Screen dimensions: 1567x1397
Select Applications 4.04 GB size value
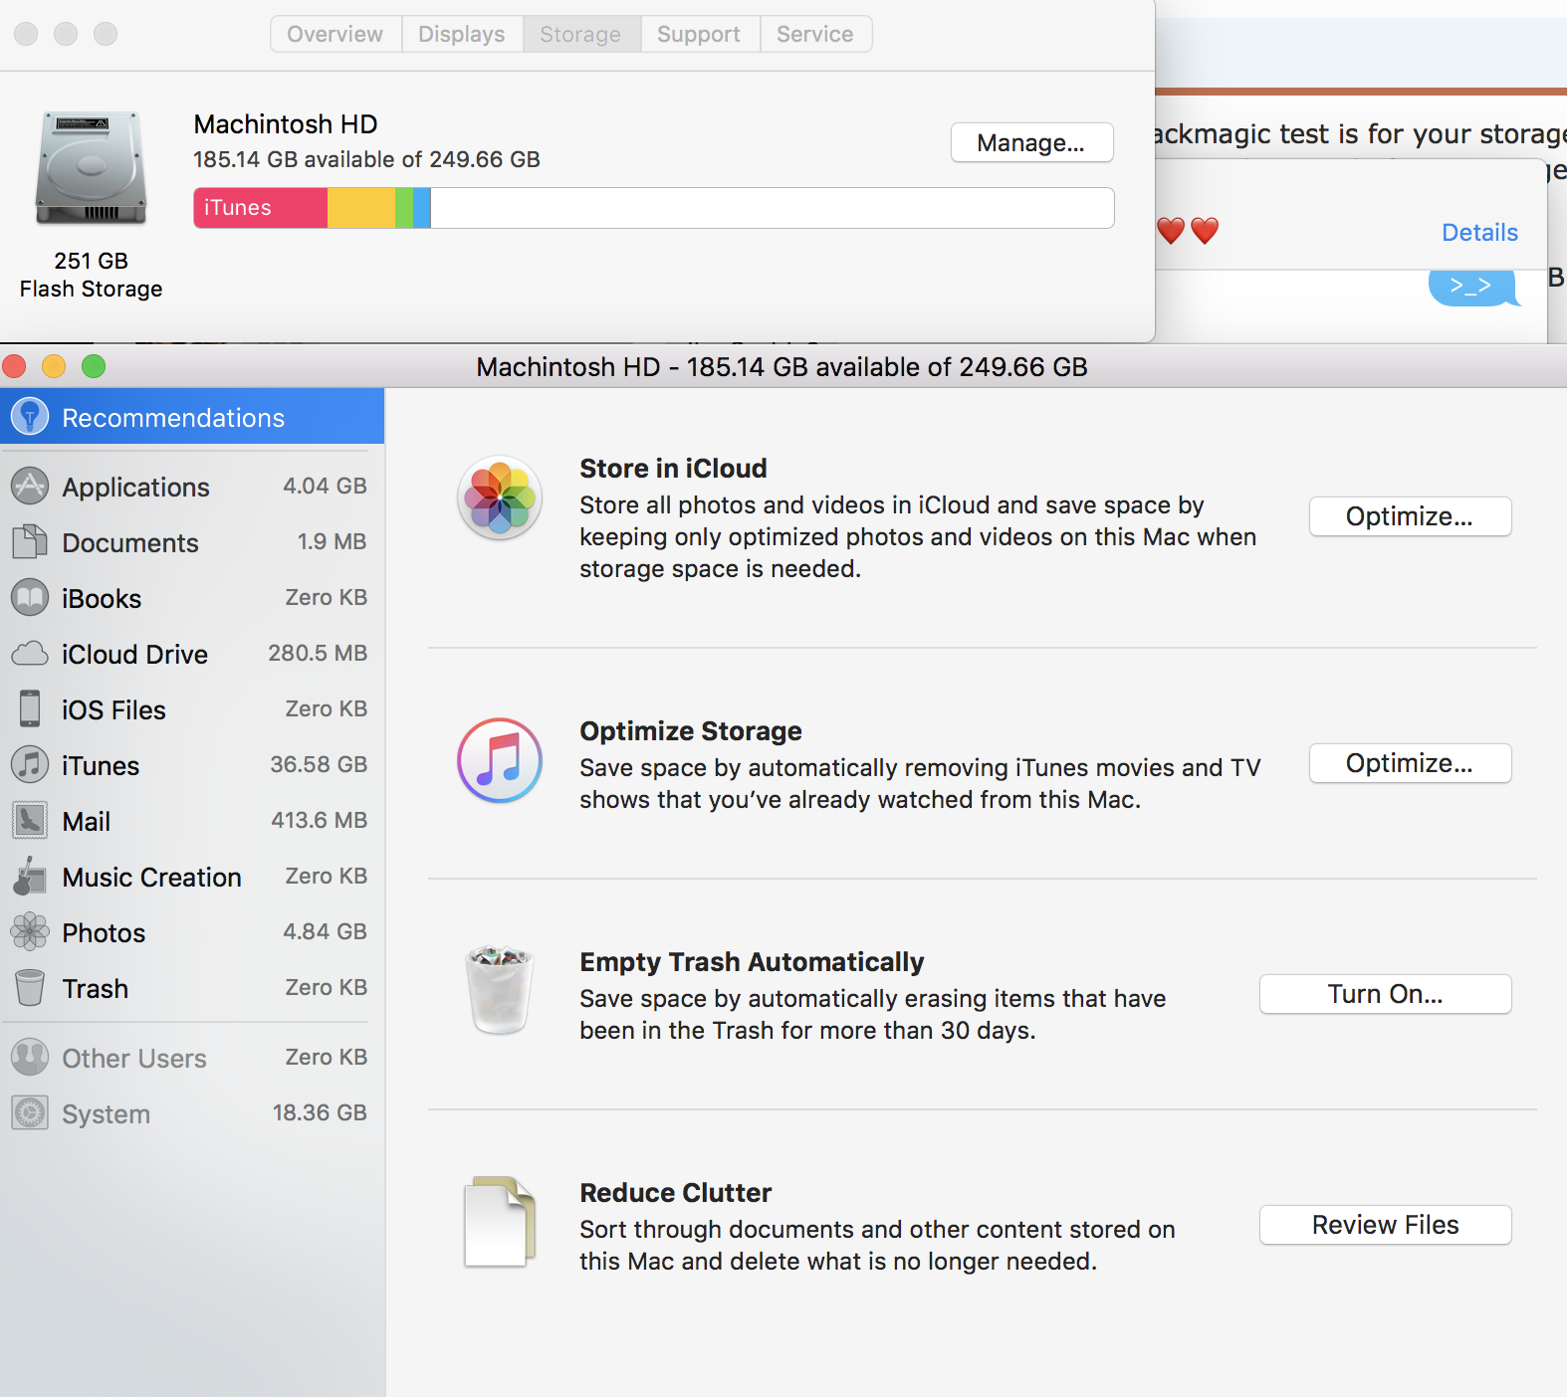point(325,486)
